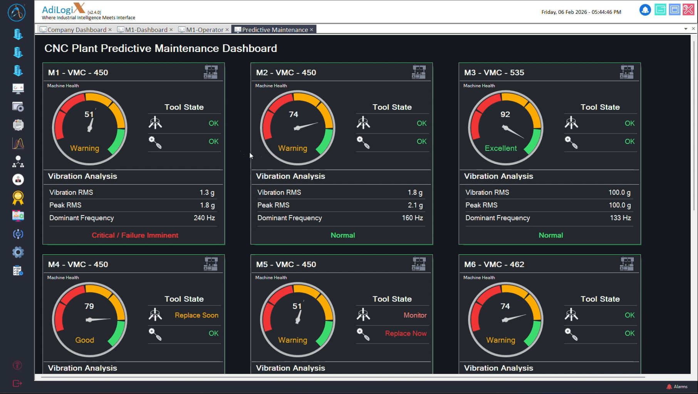The height and width of the screenshot is (394, 698).
Task: Switch to the M1-Operator tab
Action: pyautogui.click(x=204, y=30)
